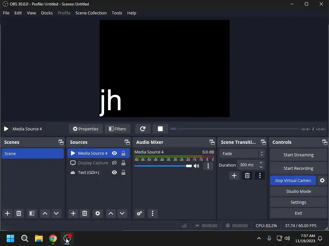Image resolution: width=329 pixels, height=246 pixels.
Task: Move source down in the Sources list
Action: tap(122, 213)
